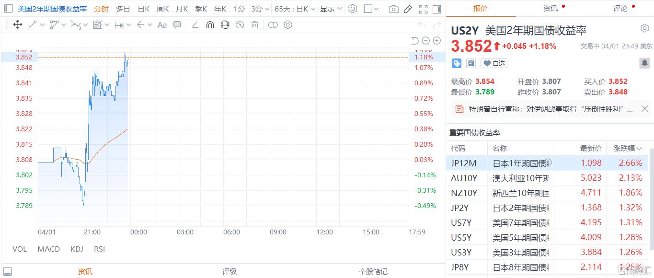
Task: Toggle 自选 watchlist heart button
Action: point(494,63)
